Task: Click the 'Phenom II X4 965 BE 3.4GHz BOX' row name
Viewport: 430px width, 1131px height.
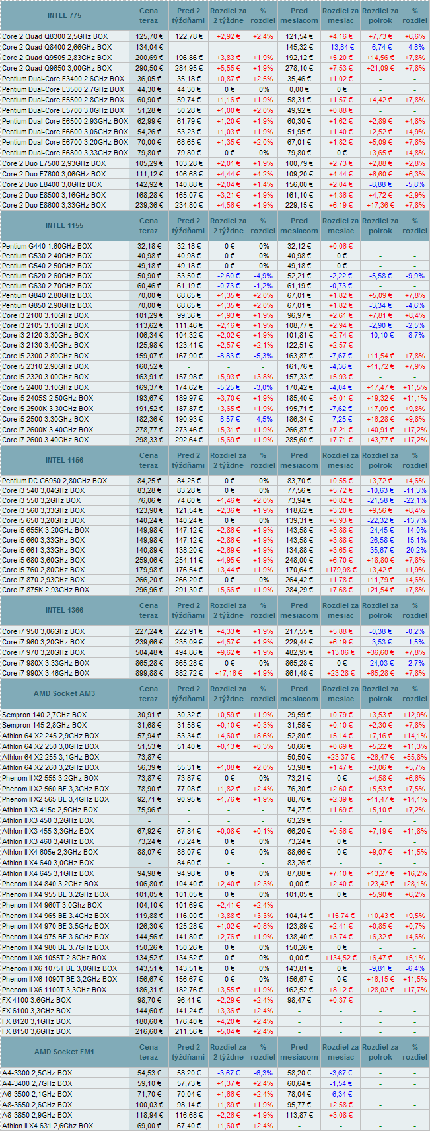Action: tap(55, 916)
